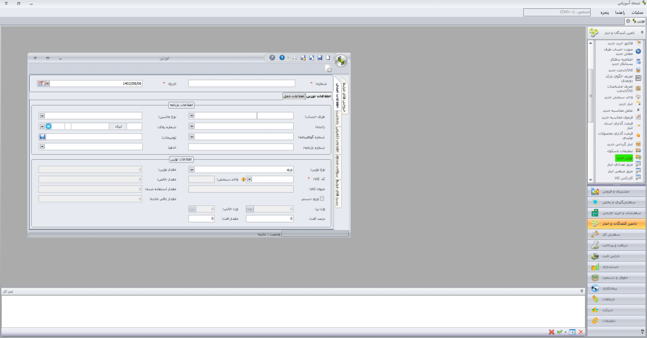Open مشتریان و فروش module in sidebar
Viewport: 647px width, 338px height.
click(617, 191)
